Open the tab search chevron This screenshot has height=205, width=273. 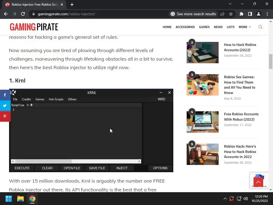230,4
